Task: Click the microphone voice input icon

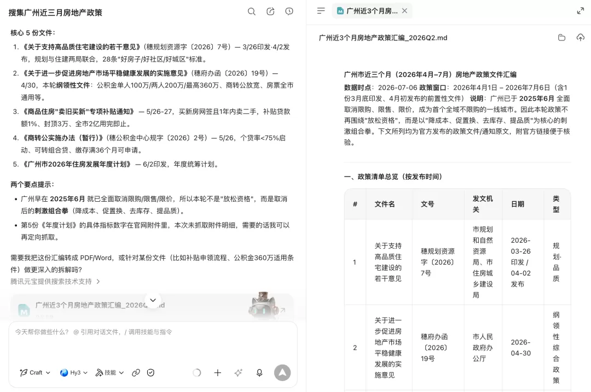Action: point(259,372)
